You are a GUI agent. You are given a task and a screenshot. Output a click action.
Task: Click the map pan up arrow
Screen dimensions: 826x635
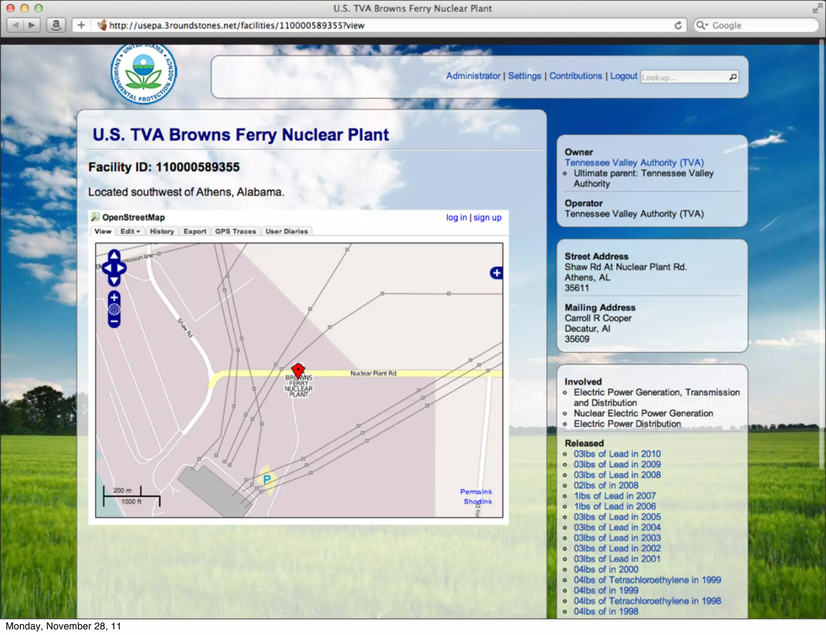114,255
